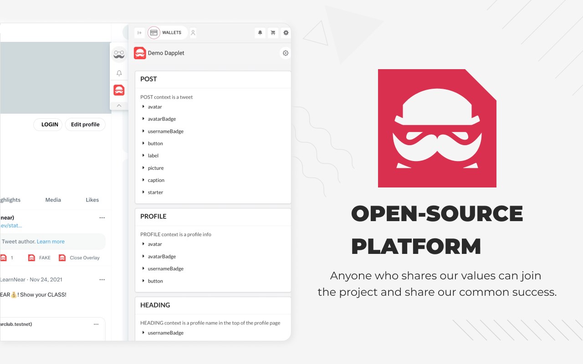This screenshot has height=364, width=583.
Task: Click the HEADING section heading
Action: (x=155, y=305)
